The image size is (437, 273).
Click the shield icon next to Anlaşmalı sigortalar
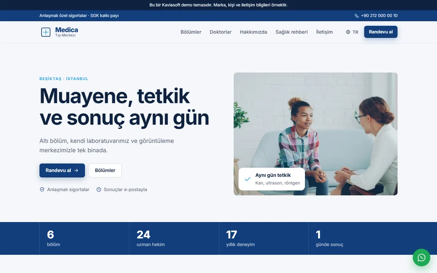pos(42,190)
